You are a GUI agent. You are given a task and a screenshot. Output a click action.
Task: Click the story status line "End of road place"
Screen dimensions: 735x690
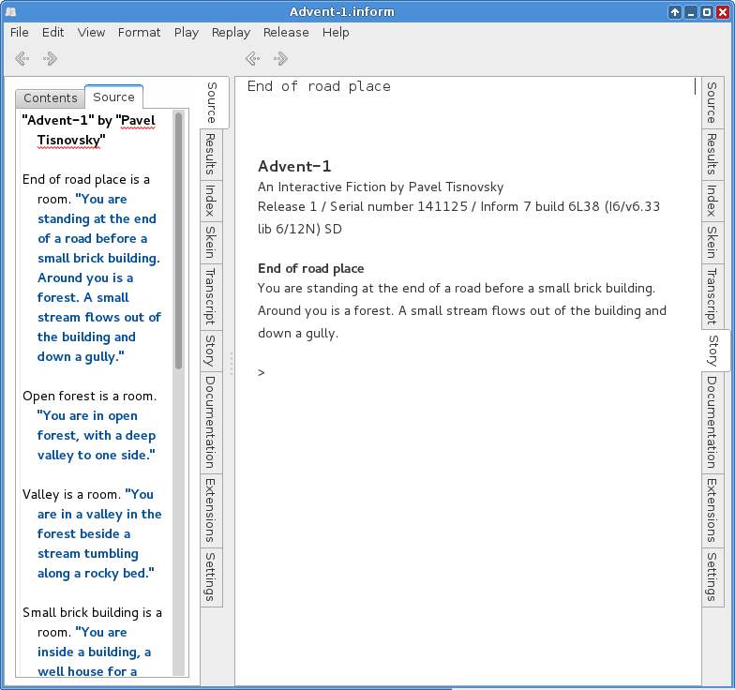pyautogui.click(x=319, y=86)
